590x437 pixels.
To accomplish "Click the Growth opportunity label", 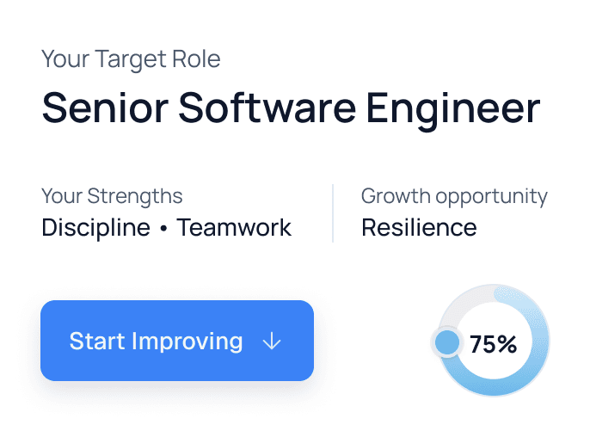I will click(x=454, y=197).
